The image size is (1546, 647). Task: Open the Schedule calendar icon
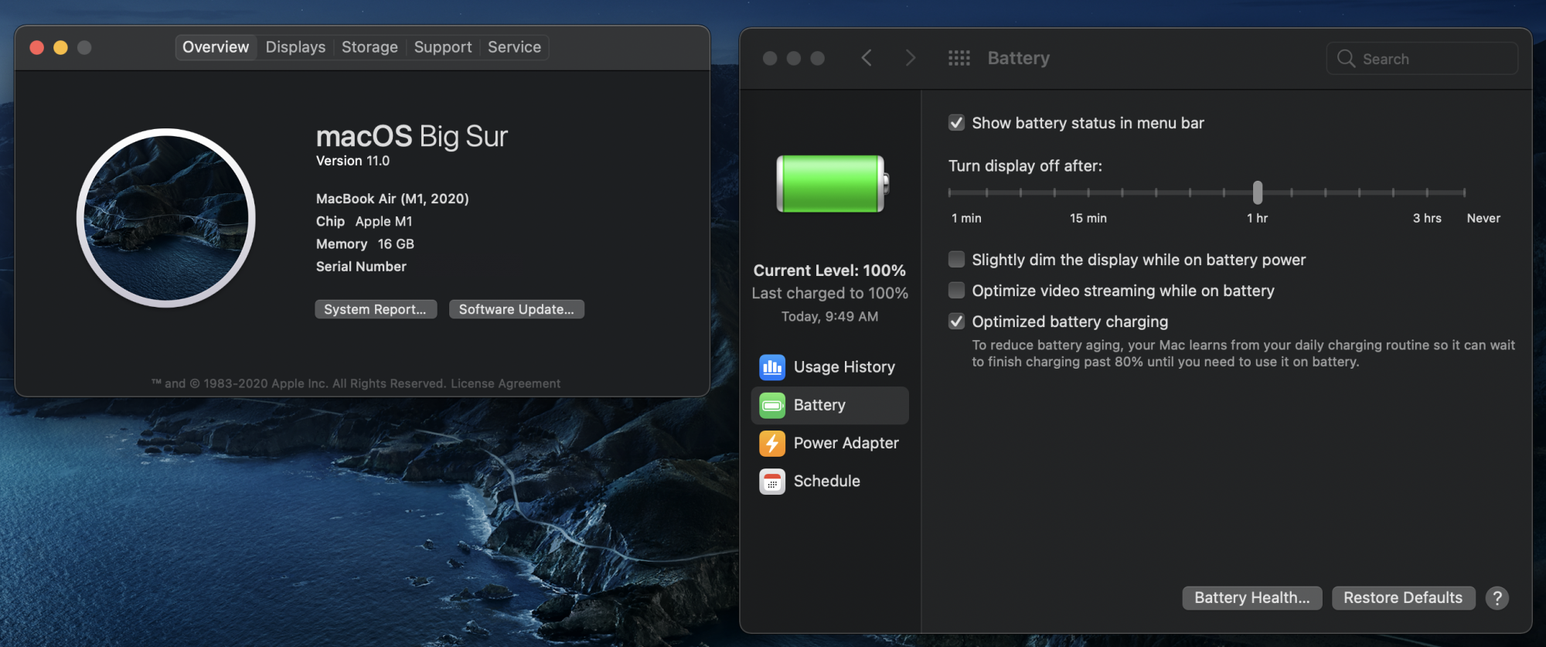[x=771, y=481]
